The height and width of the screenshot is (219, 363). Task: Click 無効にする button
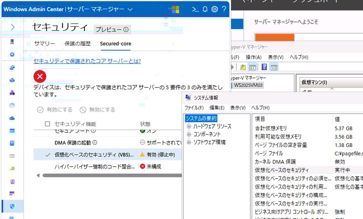[97, 110]
